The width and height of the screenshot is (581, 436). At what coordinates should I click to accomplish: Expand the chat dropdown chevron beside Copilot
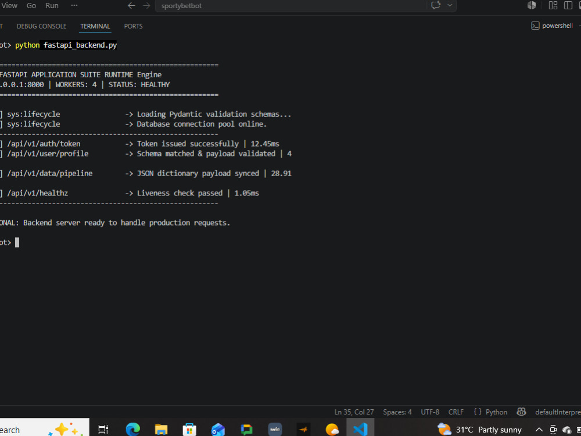[450, 5]
